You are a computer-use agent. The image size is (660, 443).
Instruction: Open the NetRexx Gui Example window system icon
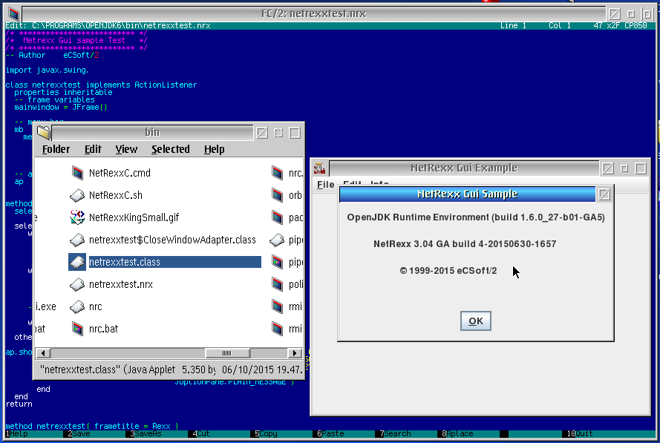tap(319, 168)
